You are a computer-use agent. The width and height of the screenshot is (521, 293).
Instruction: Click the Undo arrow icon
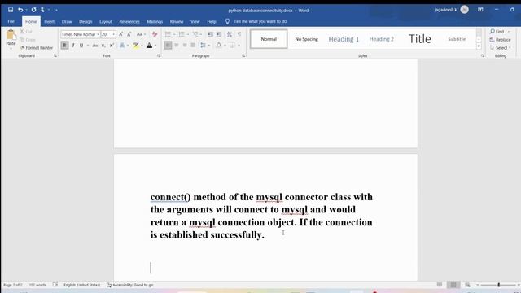click(x=20, y=10)
